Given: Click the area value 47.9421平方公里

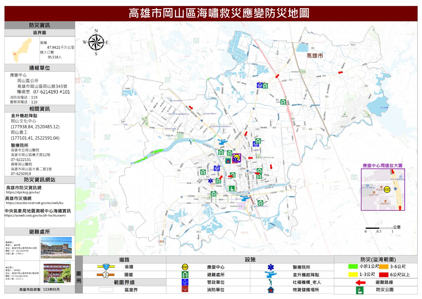Looking at the screenshot, I should [x=61, y=47].
